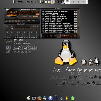Click the last round button in desktop music widget
Viewport: 101px width, 101px height.
pyautogui.click(x=30, y=53)
